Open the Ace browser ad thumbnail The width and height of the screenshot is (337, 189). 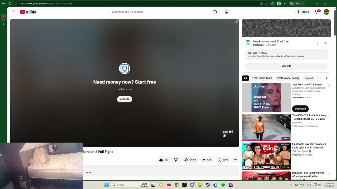click(x=266, y=98)
